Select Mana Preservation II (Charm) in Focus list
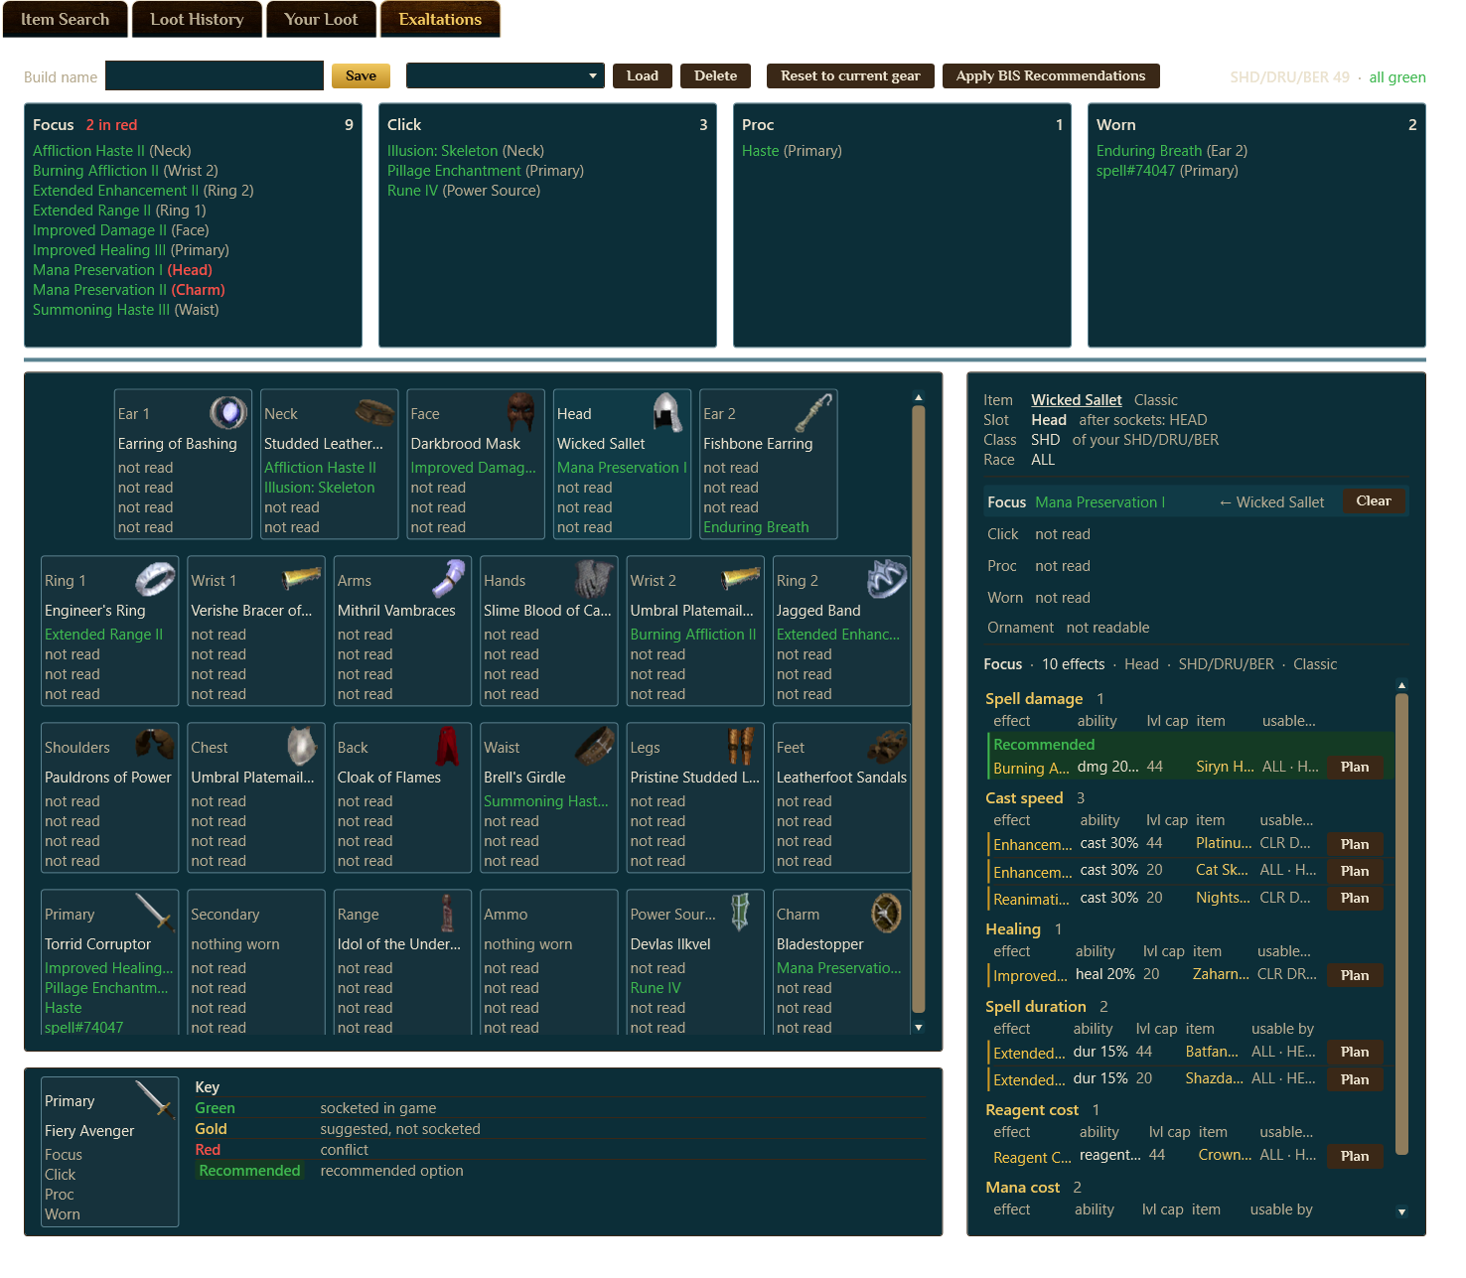The height and width of the screenshot is (1278, 1466). (x=129, y=290)
